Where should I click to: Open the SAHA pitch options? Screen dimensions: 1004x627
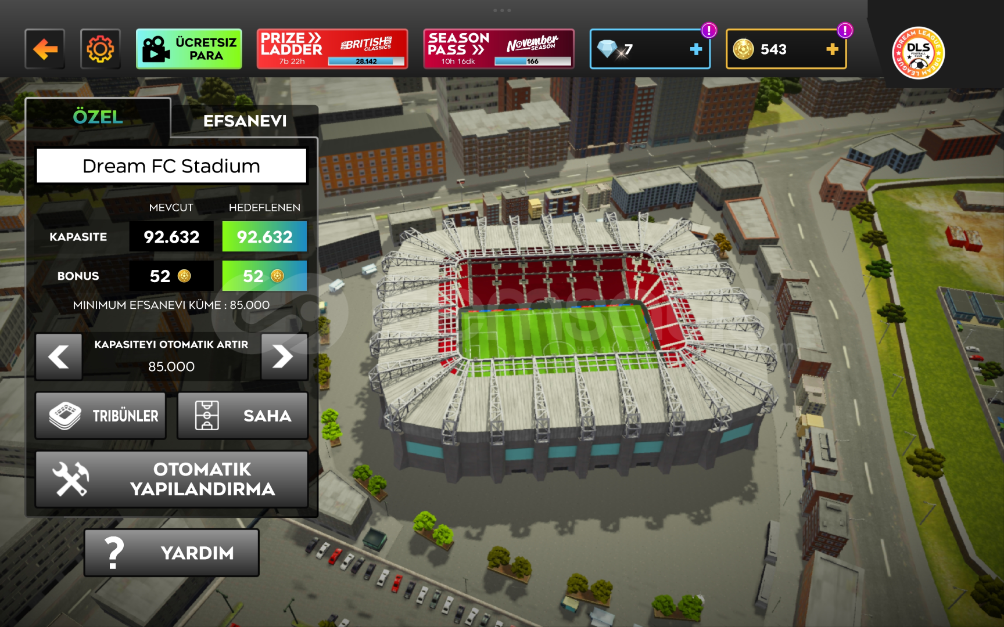coord(242,416)
